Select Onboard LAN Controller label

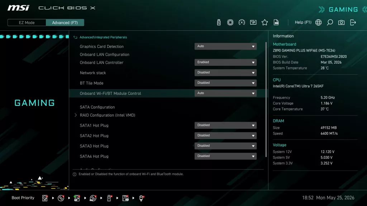pos(101,63)
